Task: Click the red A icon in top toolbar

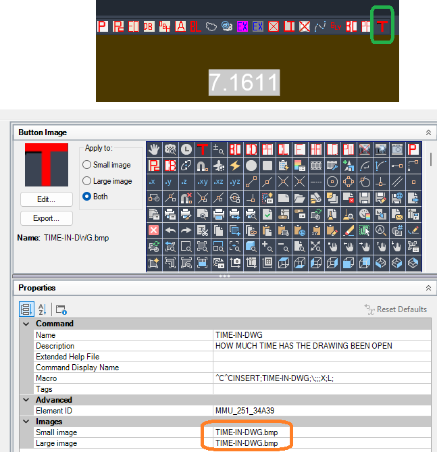Action: [180, 26]
